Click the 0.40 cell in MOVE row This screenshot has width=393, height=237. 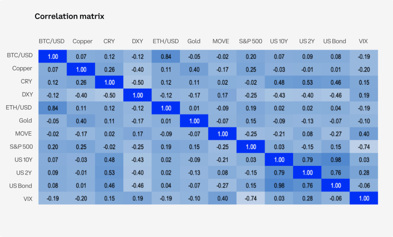(363, 134)
